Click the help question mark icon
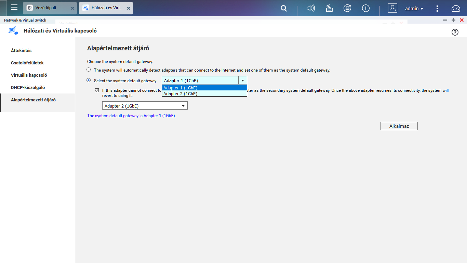 pos(455,32)
